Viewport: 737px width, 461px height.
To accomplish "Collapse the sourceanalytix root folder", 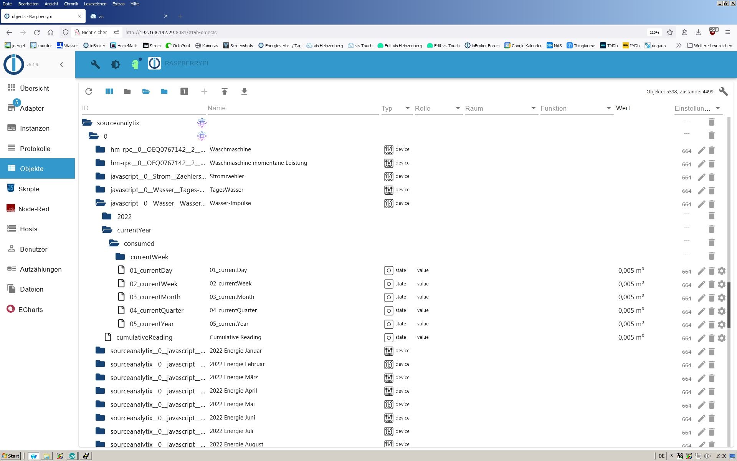I will pyautogui.click(x=88, y=123).
